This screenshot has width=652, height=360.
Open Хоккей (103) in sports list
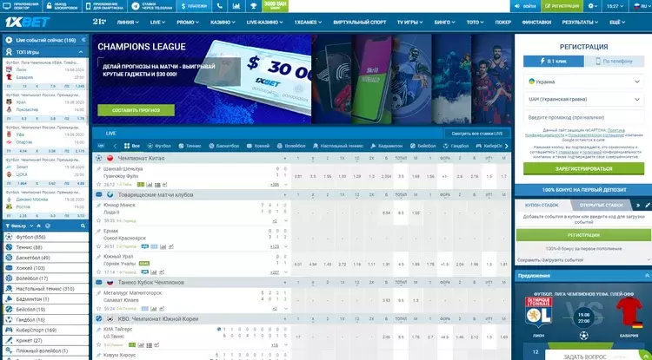(46, 268)
